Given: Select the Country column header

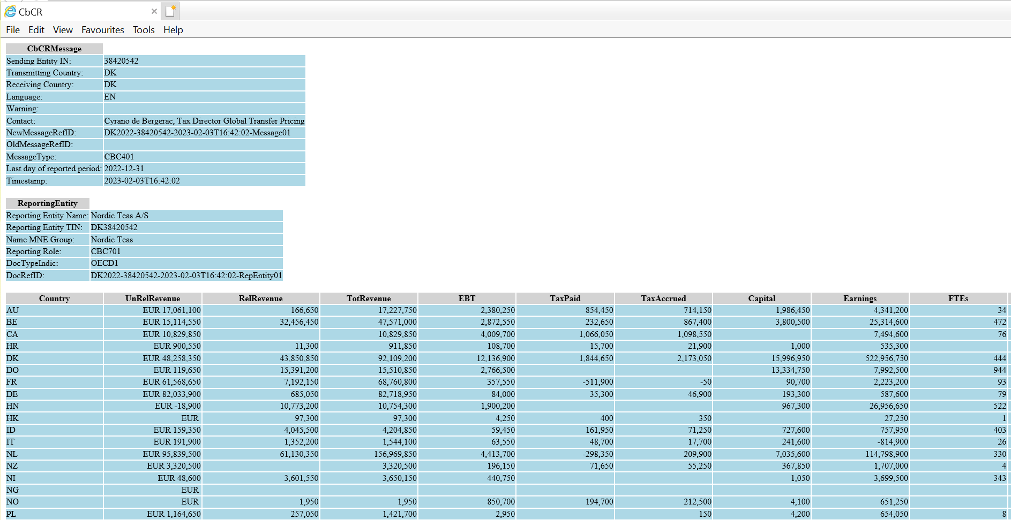Looking at the screenshot, I should (54, 299).
